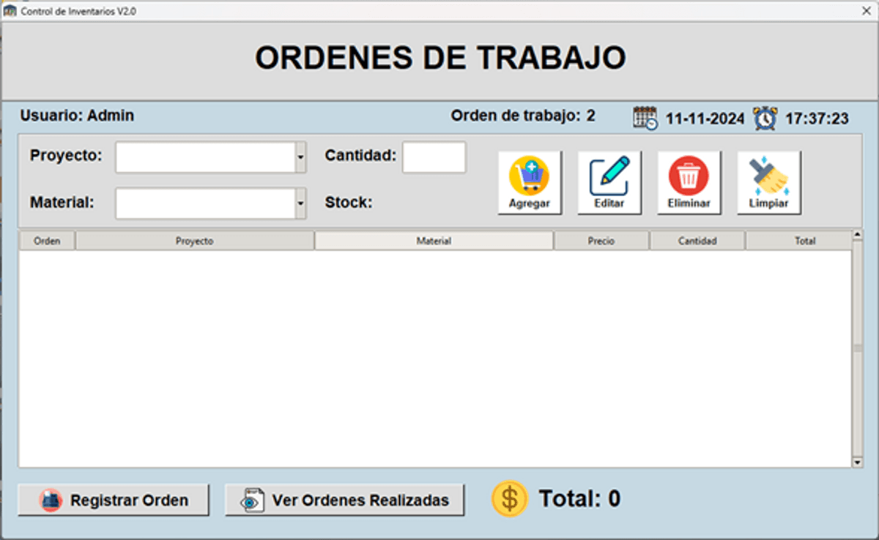
Task: Open Ver Ordenes Realizadas
Action: pyautogui.click(x=344, y=500)
